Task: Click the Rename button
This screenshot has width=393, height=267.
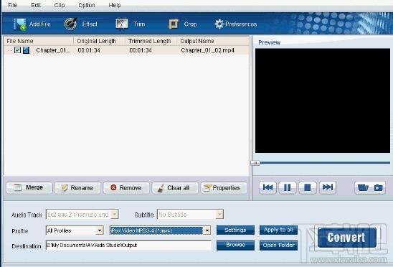Action: tap(77, 188)
